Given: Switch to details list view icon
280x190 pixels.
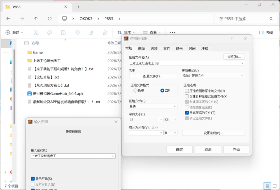Looking at the screenshot, I should pos(267,186).
